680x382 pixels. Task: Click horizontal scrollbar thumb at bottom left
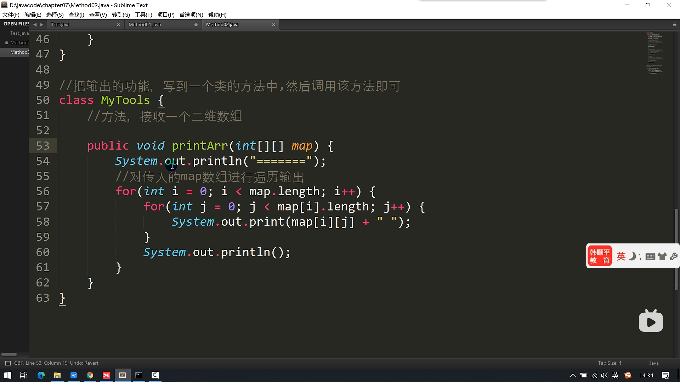click(x=9, y=354)
